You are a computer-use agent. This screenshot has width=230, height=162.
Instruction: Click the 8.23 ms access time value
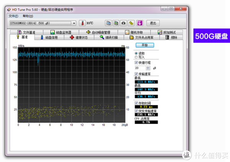click(146, 107)
